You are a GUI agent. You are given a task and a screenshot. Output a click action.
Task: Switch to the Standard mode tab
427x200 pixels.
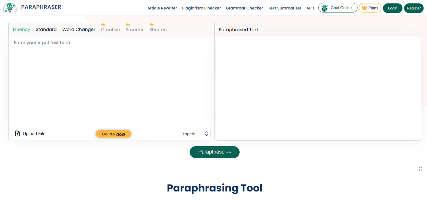(x=46, y=30)
